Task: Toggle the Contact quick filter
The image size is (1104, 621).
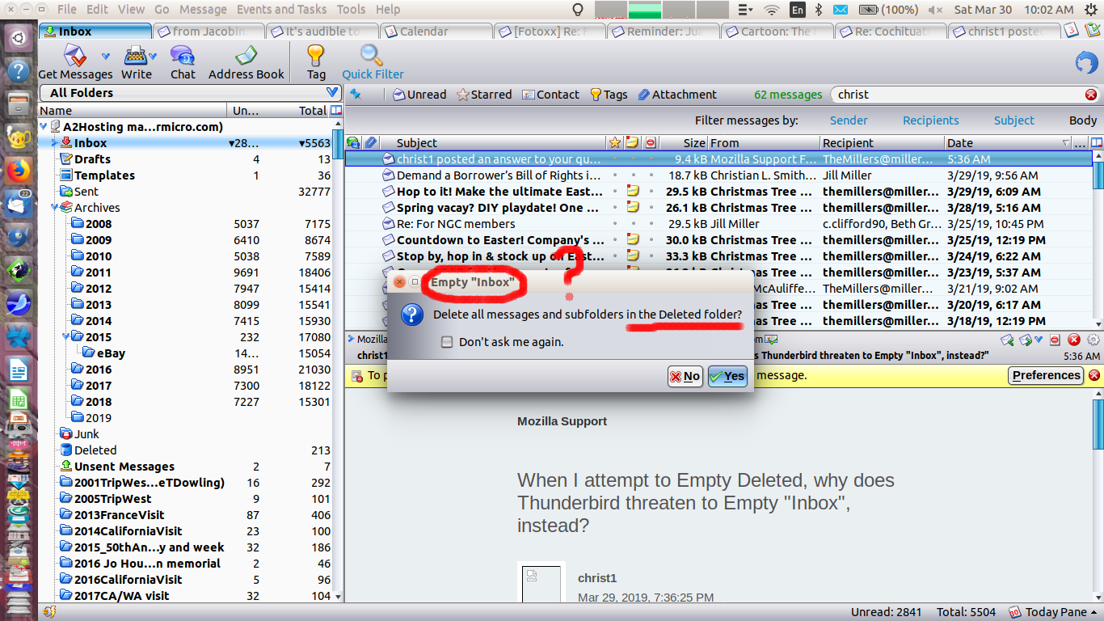Action: point(550,95)
